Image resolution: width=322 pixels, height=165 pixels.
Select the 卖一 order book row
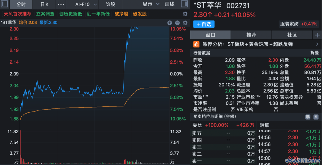coord(223,161)
